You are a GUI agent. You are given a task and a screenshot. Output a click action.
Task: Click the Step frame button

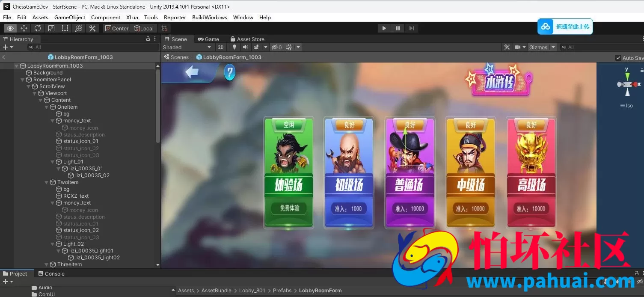tap(412, 28)
